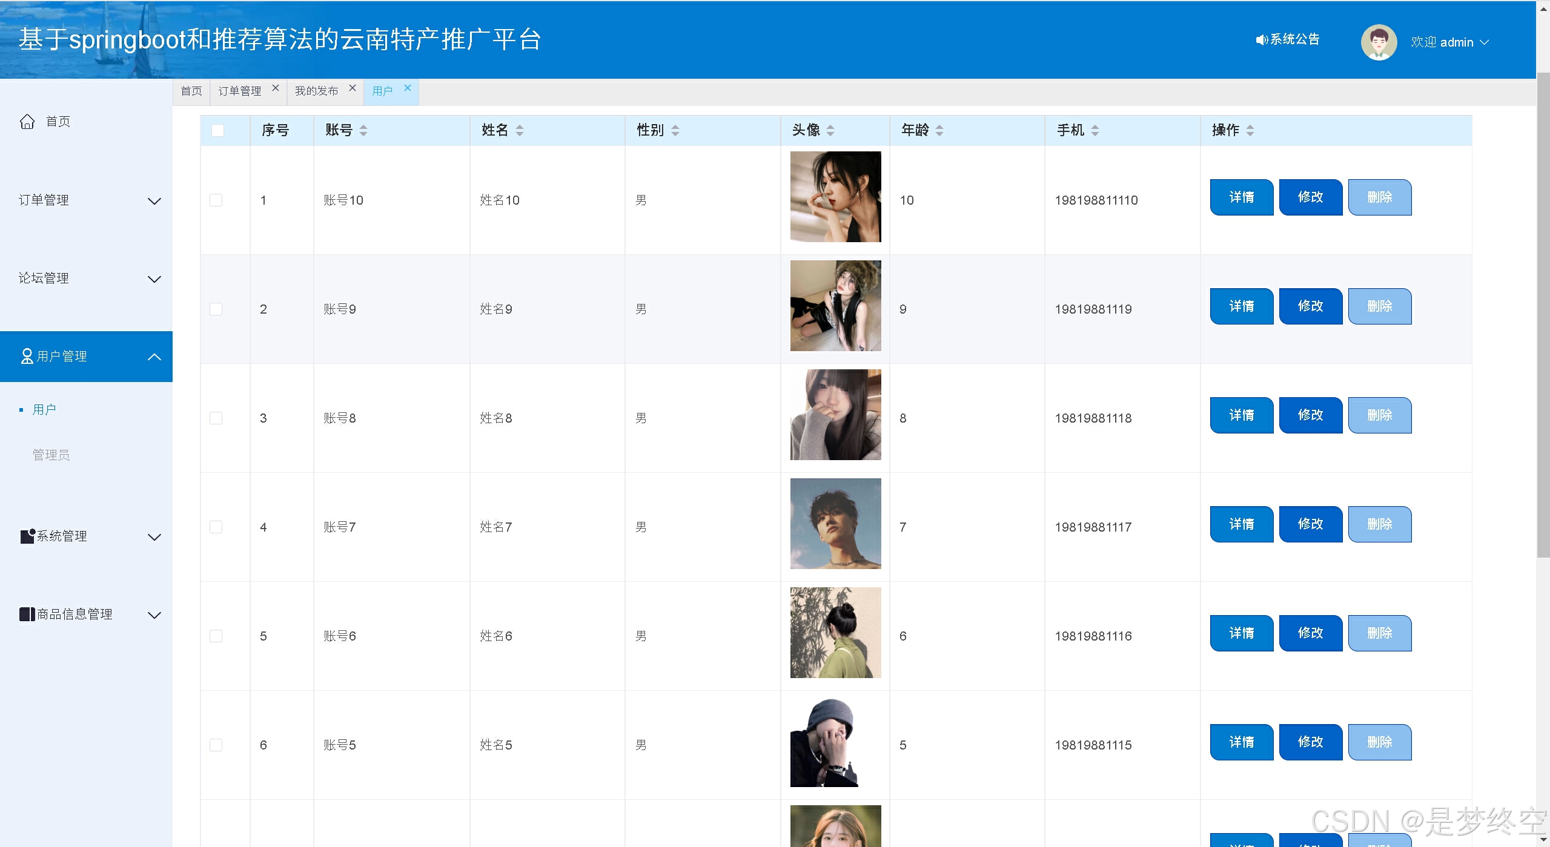Click the avatar thumbnail of 账号8
This screenshot has width=1550, height=847.
(835, 415)
